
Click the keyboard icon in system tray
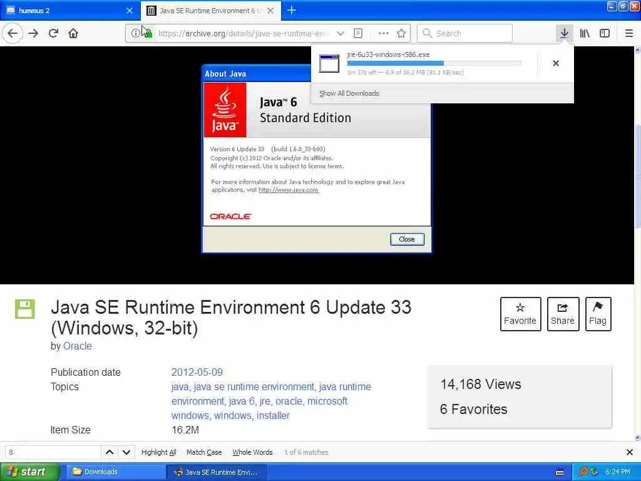click(x=560, y=472)
